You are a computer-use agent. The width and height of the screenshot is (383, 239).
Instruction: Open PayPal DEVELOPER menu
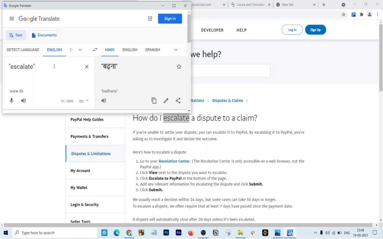(212, 30)
